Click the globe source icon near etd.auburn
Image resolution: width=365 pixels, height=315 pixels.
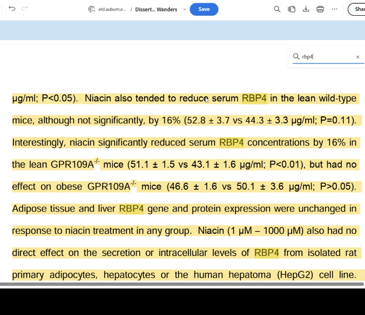(x=92, y=9)
